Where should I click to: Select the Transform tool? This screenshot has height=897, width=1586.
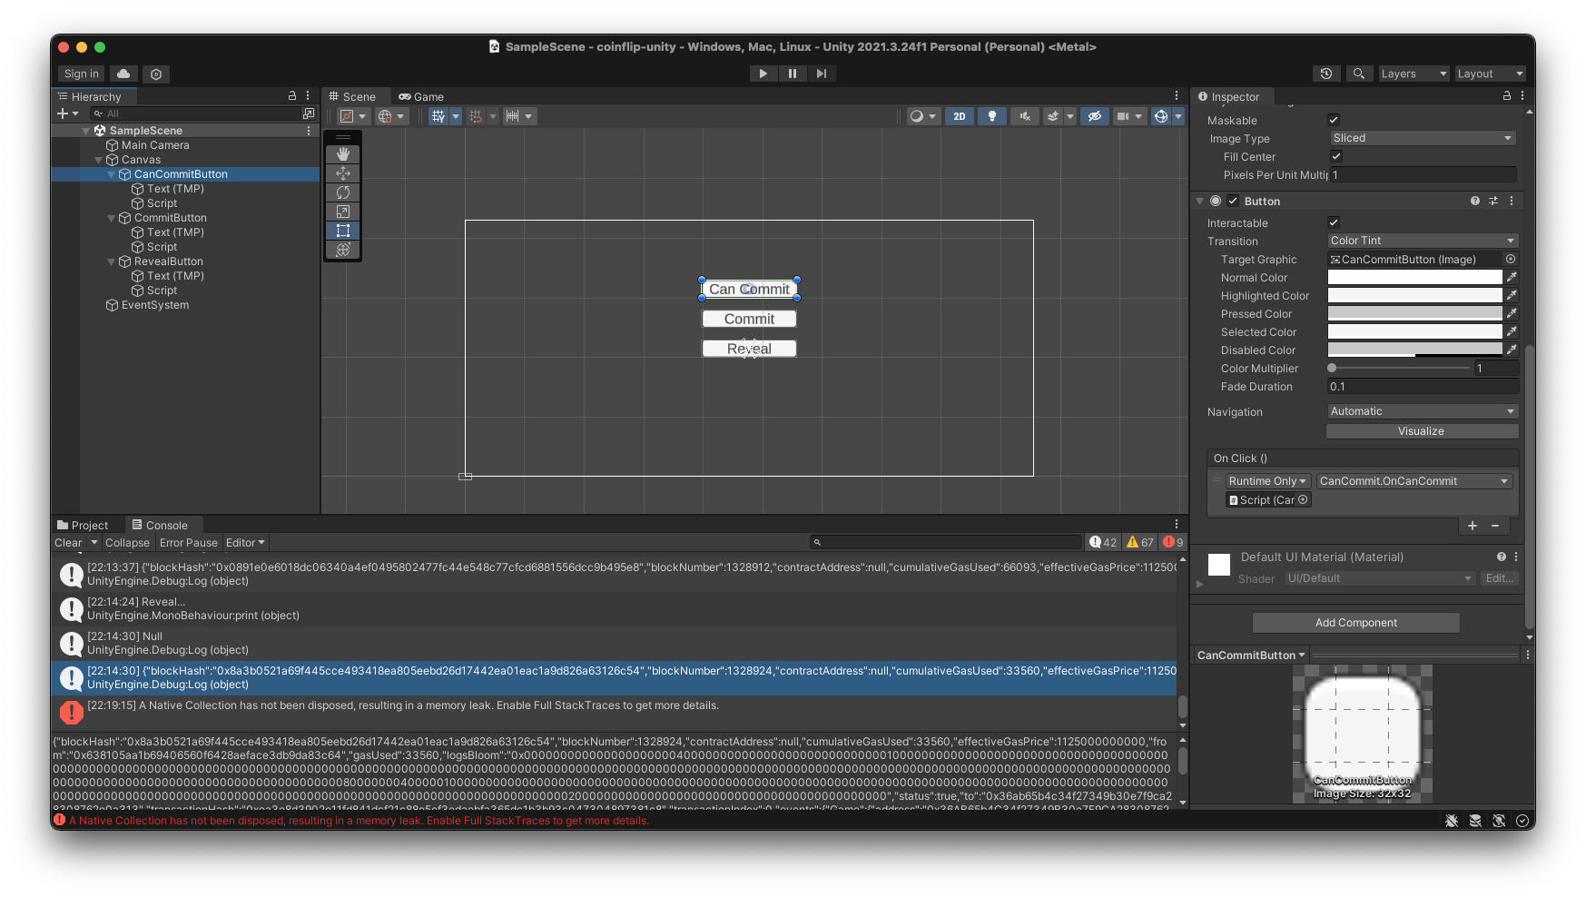[343, 250]
